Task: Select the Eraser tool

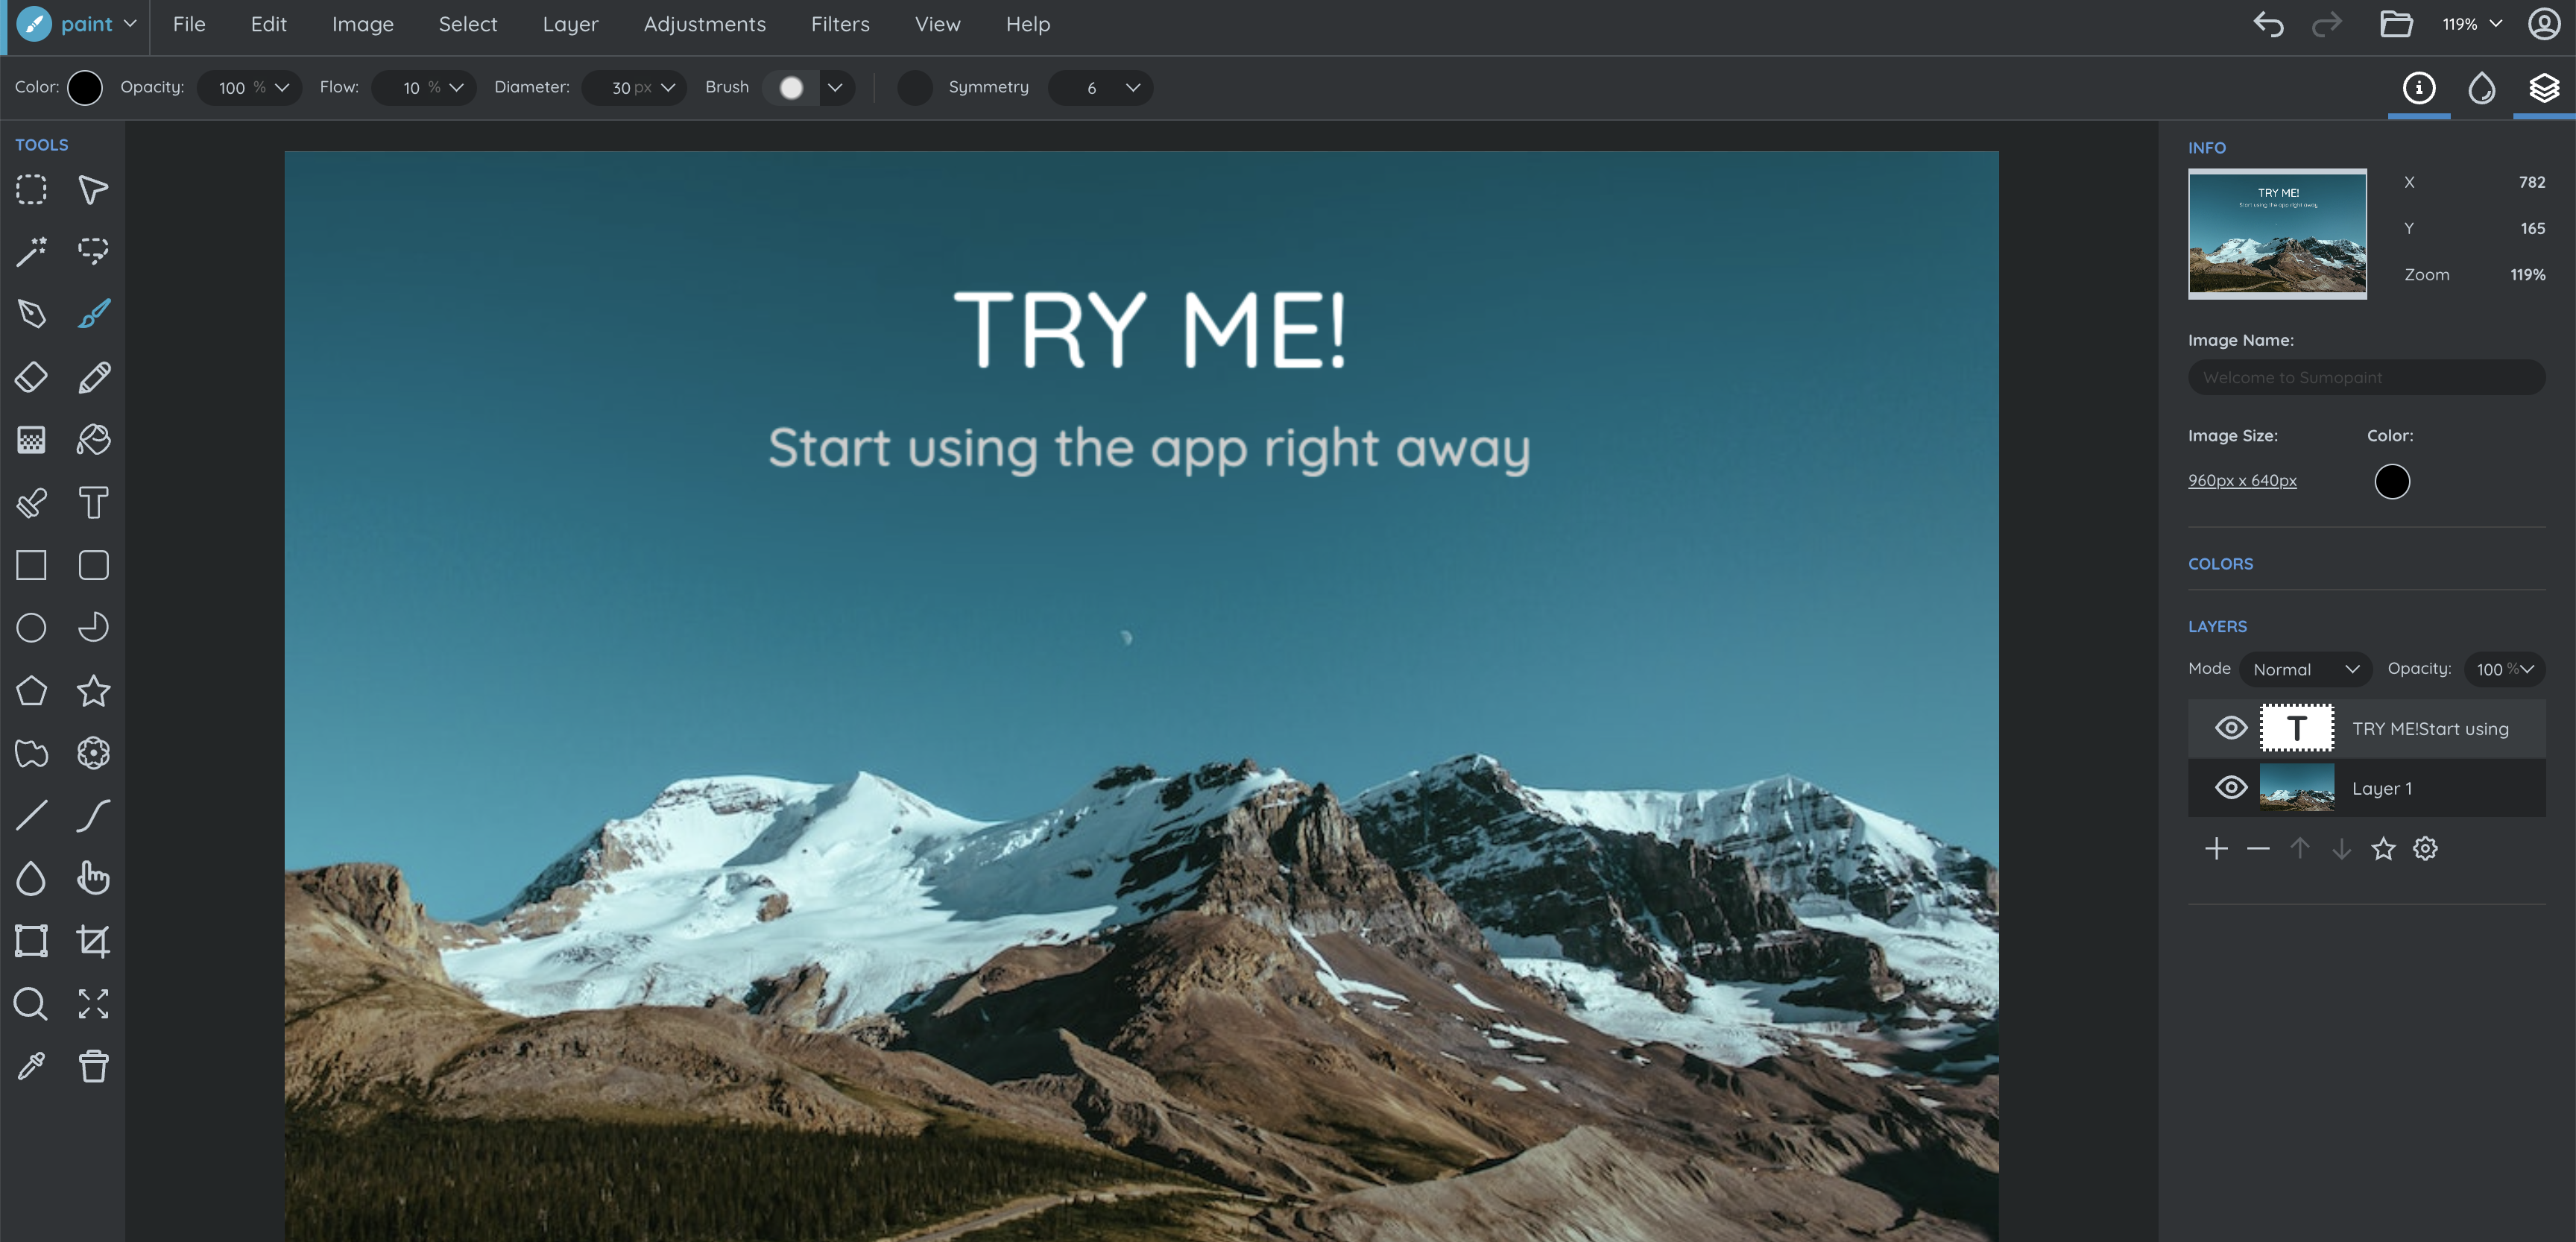Action: coord(31,377)
